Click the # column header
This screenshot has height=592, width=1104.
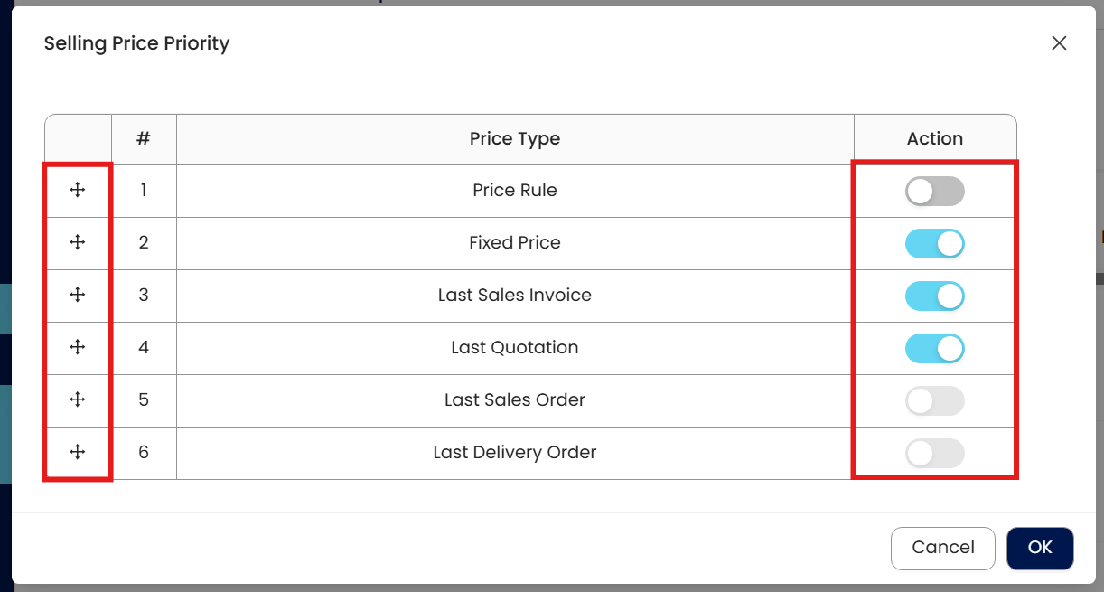144,139
